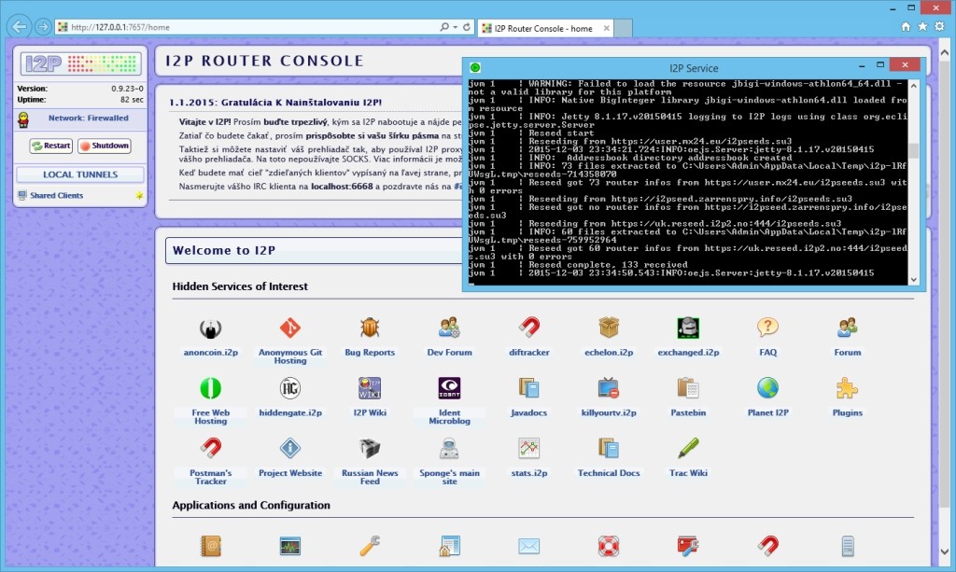
Task: Open the Shared Clients tunnel link
Action: point(56,196)
